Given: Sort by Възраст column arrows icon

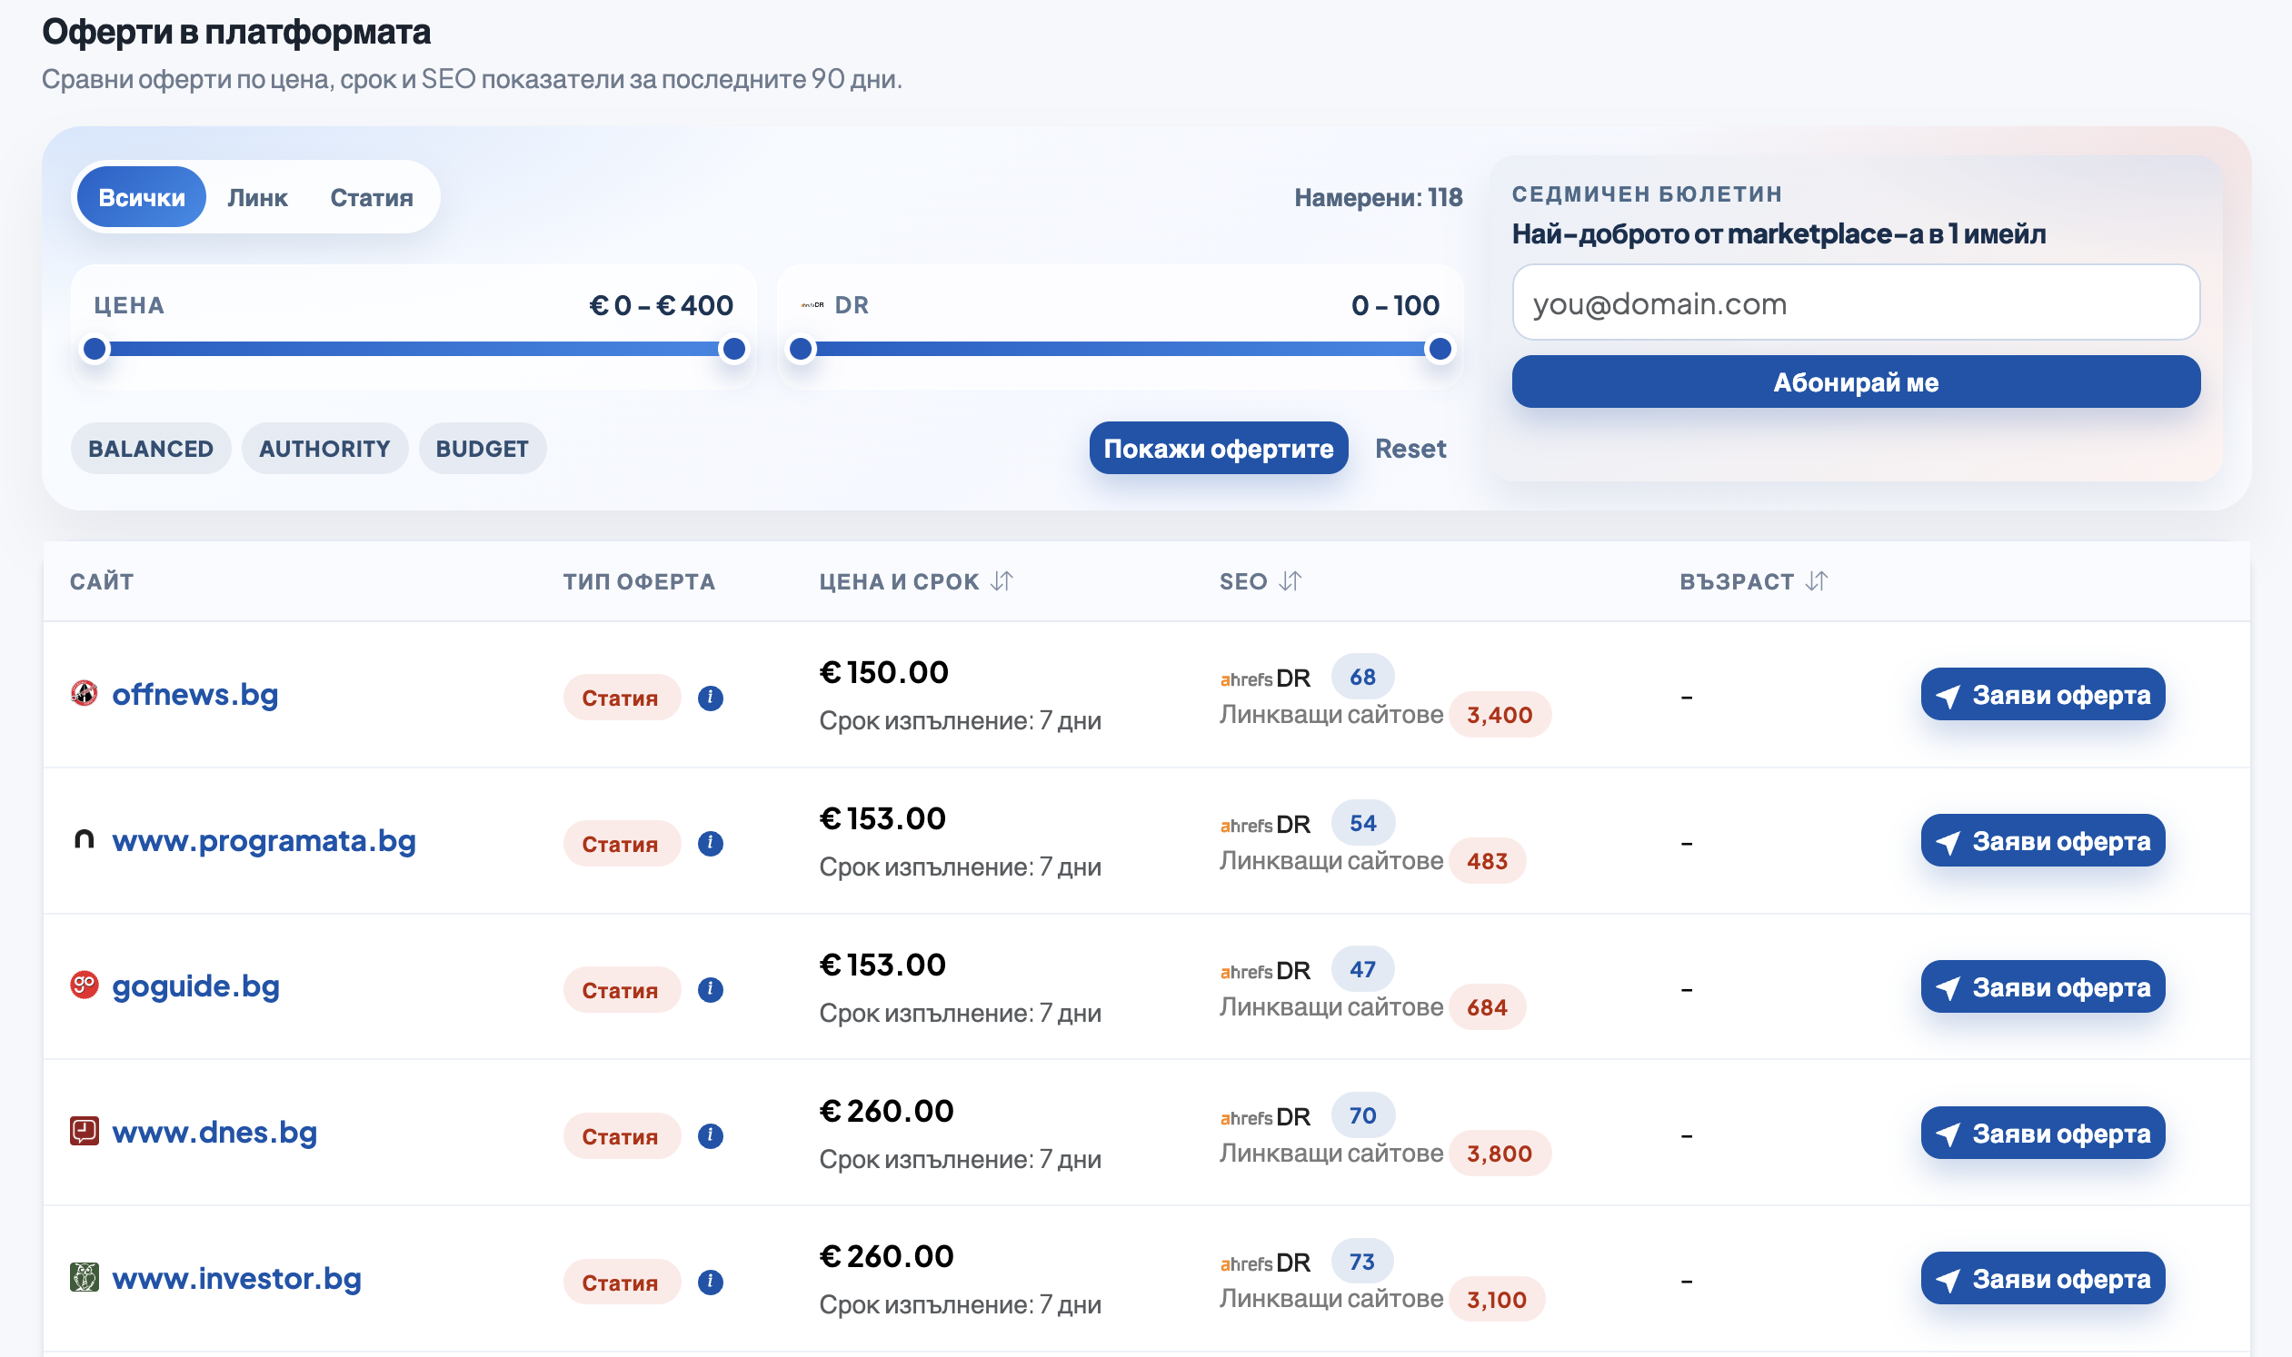Looking at the screenshot, I should click(x=1817, y=581).
